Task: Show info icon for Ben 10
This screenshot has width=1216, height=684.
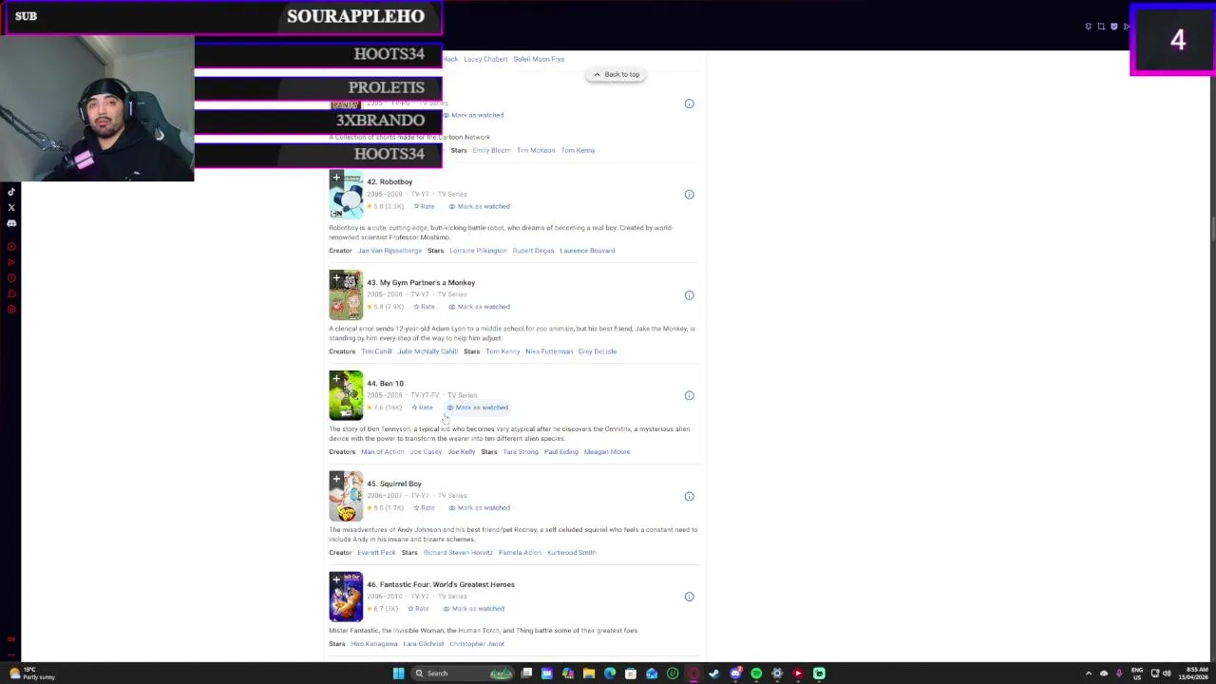Action: click(690, 395)
